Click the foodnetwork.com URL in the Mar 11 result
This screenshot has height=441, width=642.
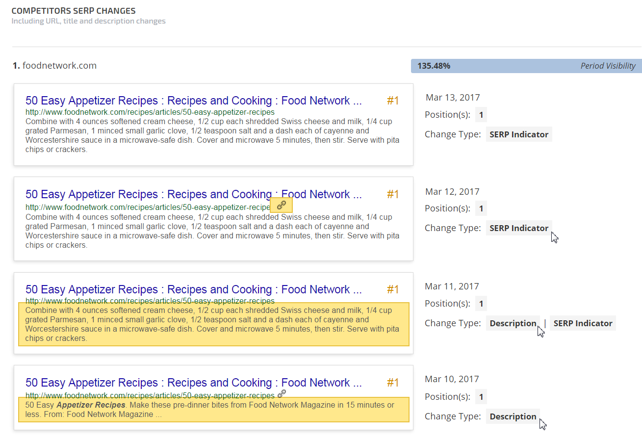(150, 301)
